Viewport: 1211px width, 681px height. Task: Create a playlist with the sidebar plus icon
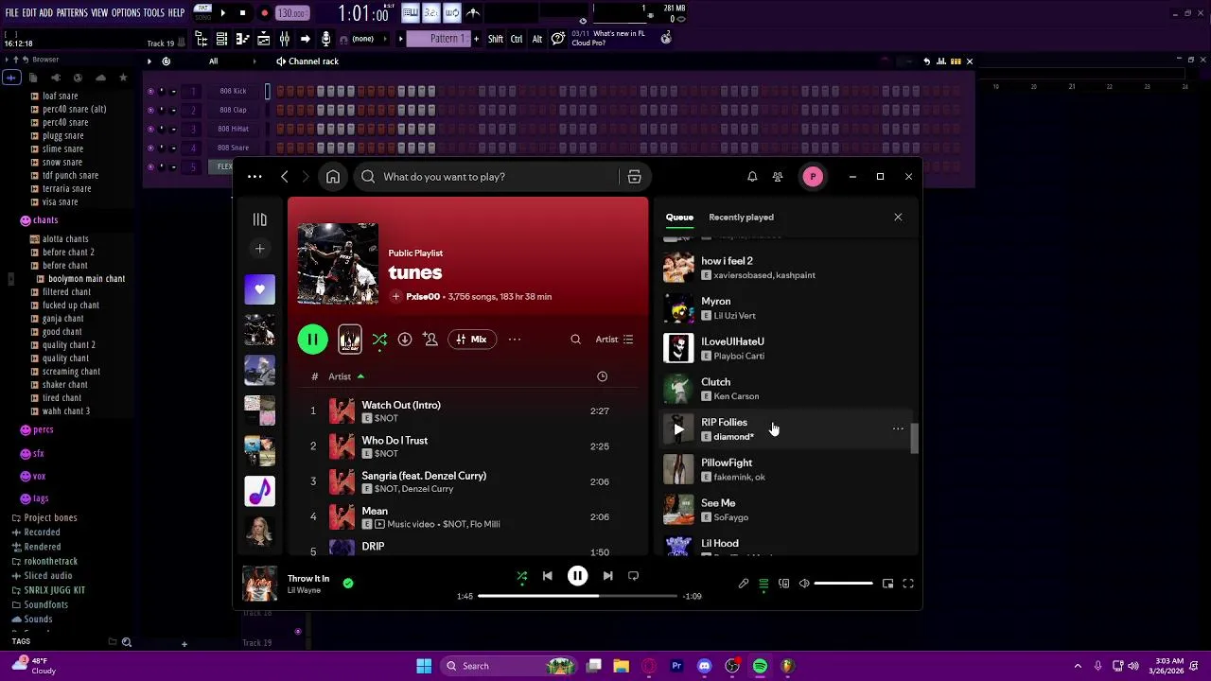click(259, 249)
